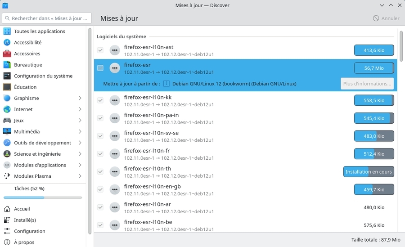405x247 pixels.
Task: Uncheck firefox-esr-l10n-pa-in update
Action: click(x=100, y=118)
